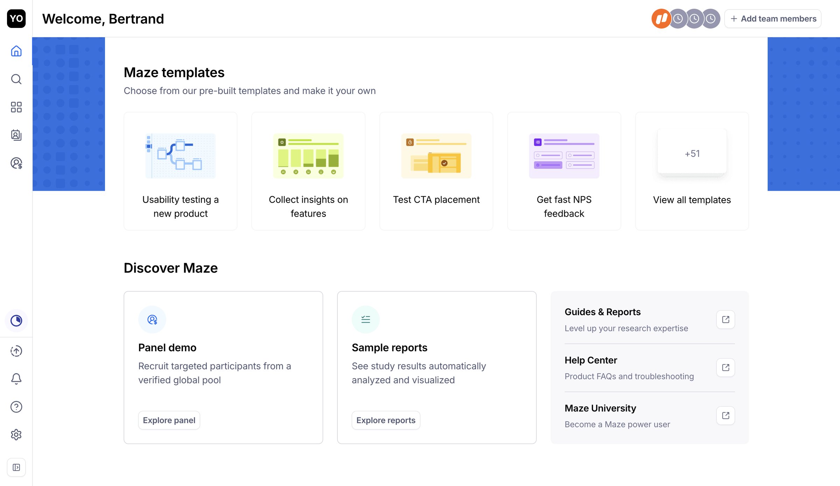The height and width of the screenshot is (486, 840).
Task: Click the Guides & Reports title
Action: 602,312
